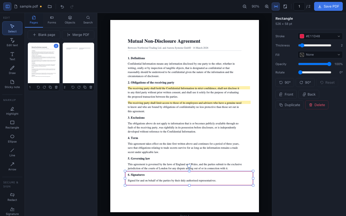
Task: Delete page 1 with its trash icon
Action: tap(56, 87)
